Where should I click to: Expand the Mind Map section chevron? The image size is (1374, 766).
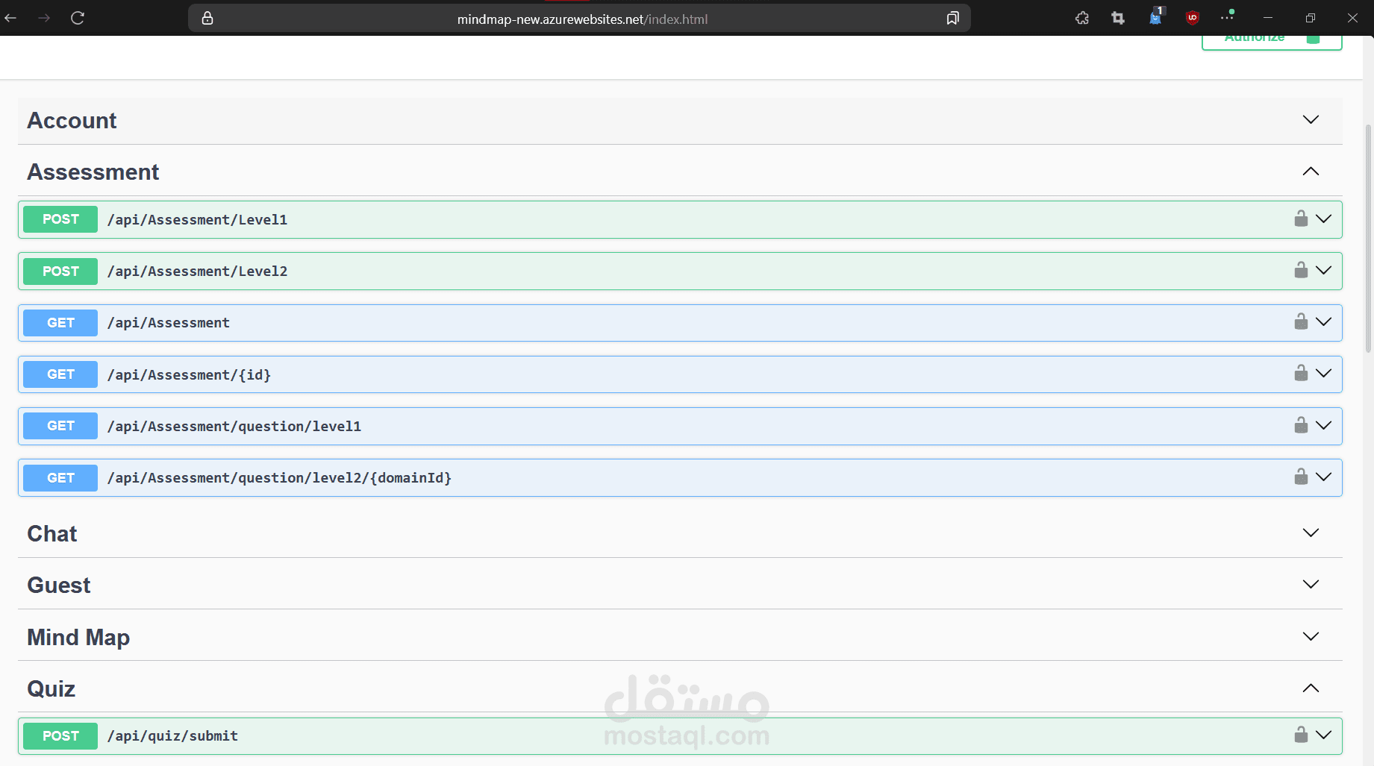pyautogui.click(x=1311, y=636)
